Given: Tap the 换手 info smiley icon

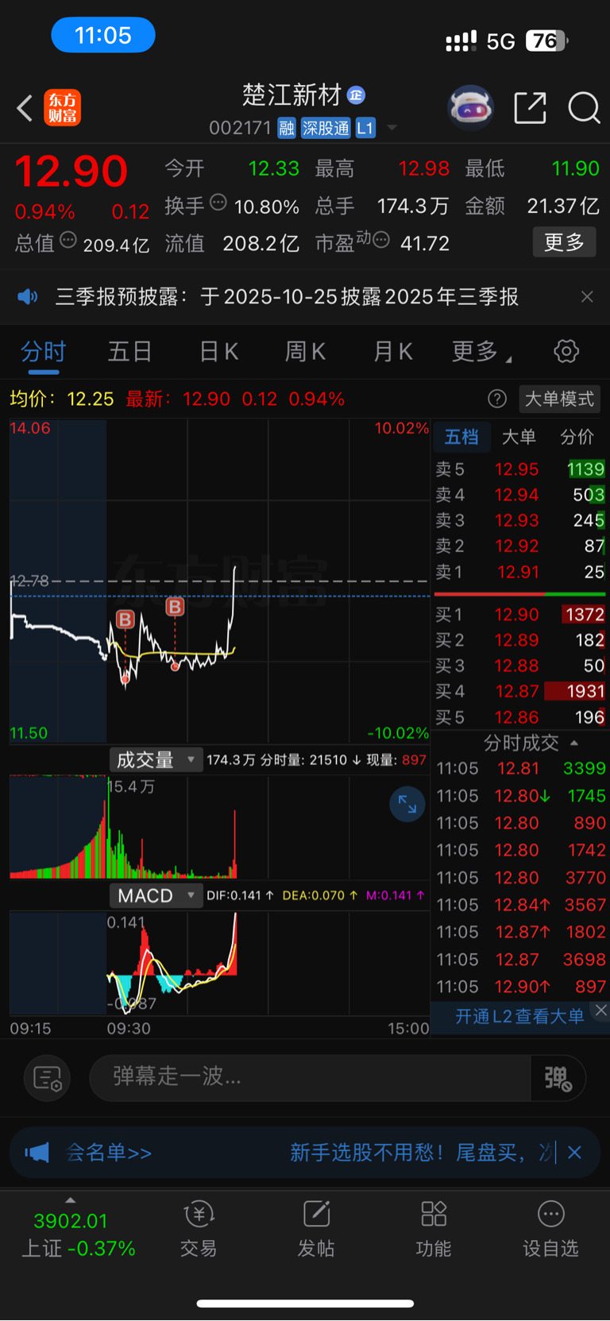Looking at the screenshot, I should click(218, 203).
